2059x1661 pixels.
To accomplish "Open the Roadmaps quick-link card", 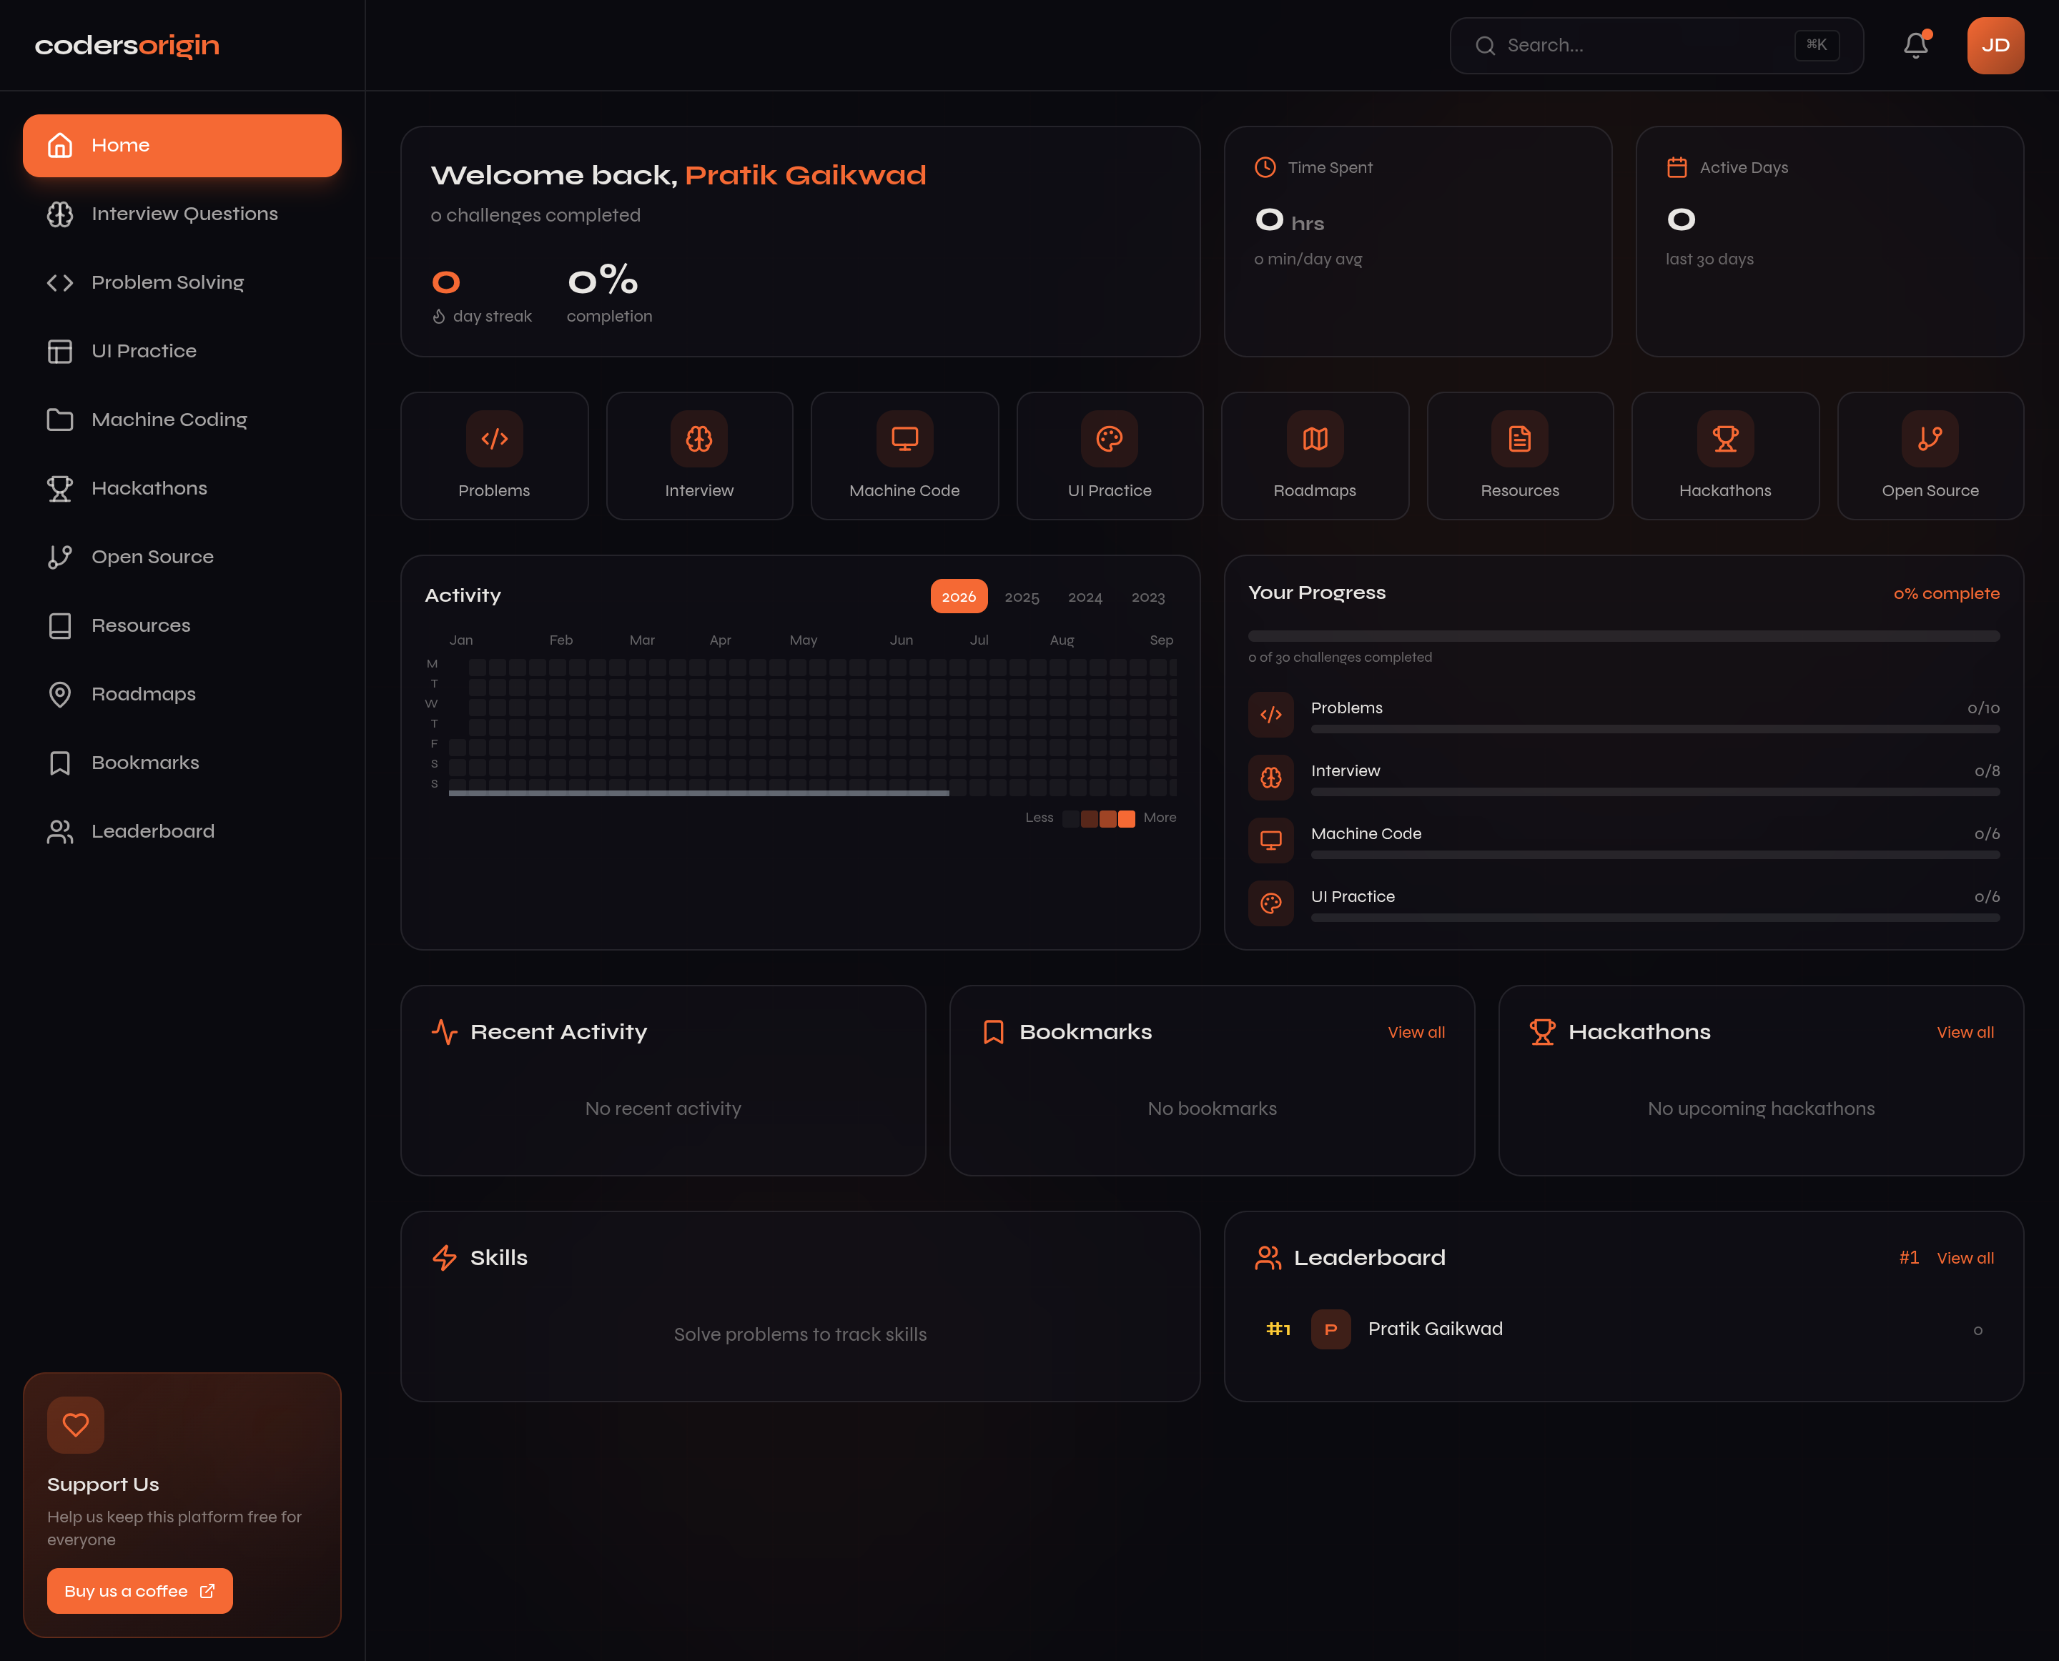I will coord(1314,455).
